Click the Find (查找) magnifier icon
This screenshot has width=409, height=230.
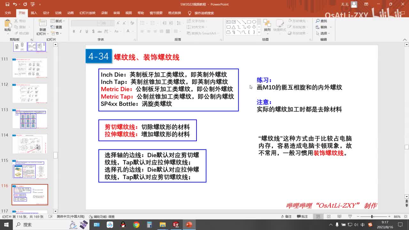coord(318,21)
